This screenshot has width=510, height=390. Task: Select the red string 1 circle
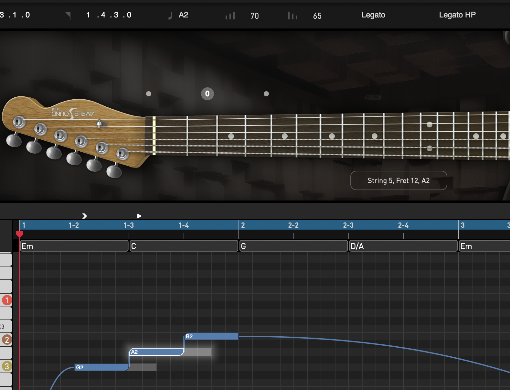pyautogui.click(x=7, y=300)
